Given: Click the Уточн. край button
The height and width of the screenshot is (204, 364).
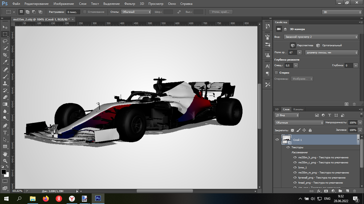Looking at the screenshot, I should [221, 12].
